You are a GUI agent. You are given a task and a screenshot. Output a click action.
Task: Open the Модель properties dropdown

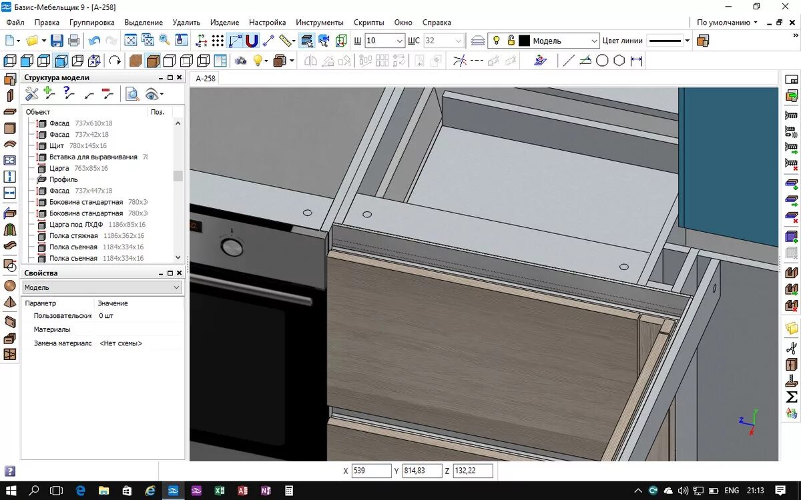coord(102,287)
